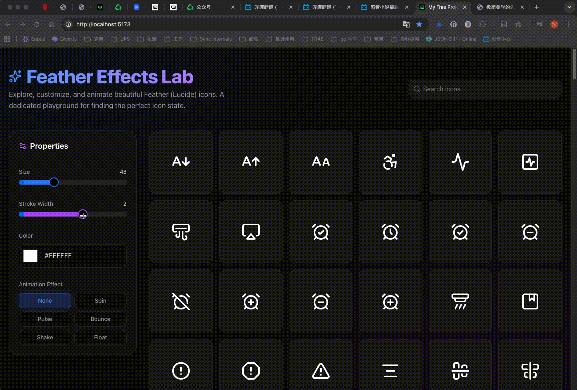Click the Search icons input field
Image resolution: width=577 pixels, height=390 pixels.
pos(485,89)
